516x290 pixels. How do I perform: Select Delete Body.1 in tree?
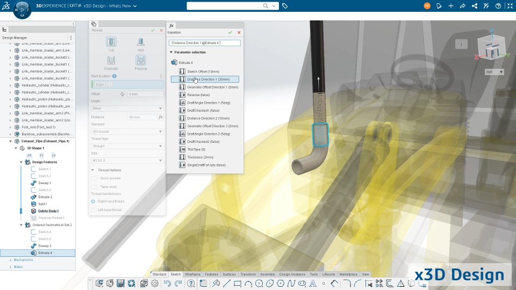(x=48, y=211)
